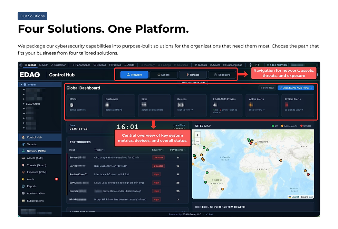The height and width of the screenshot is (229, 338).
Task: Click High badge for HP Printer restarted row
Action: (x=156, y=199)
